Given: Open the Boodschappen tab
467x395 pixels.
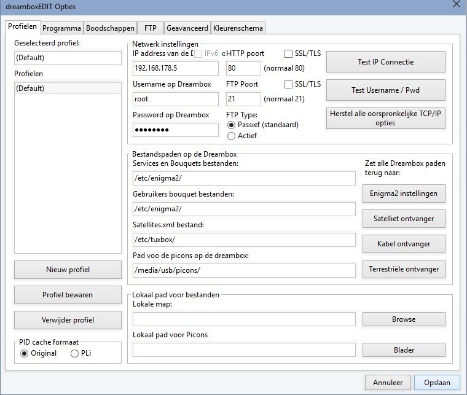Looking at the screenshot, I should point(110,28).
